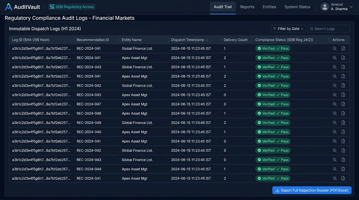Sort by Entity Name column header
The height and width of the screenshot is (200, 359).
click(131, 40)
